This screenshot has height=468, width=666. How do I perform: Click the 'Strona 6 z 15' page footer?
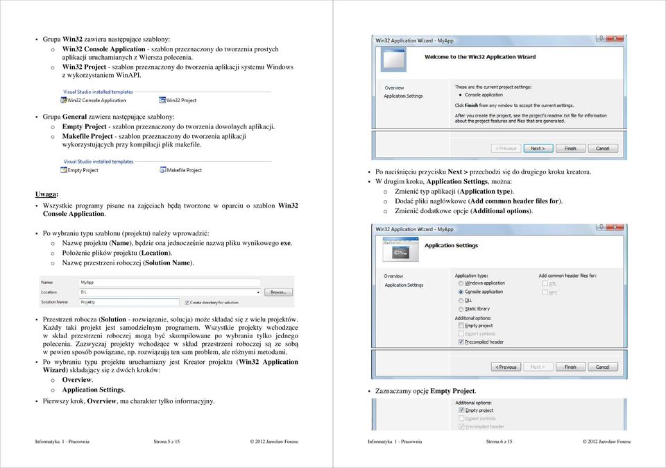(x=499, y=442)
